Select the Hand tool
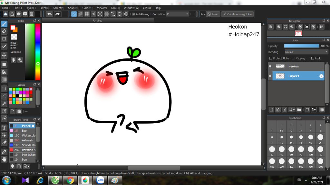Viewport: 330px width, 185px height. pyautogui.click(x=4, y=159)
